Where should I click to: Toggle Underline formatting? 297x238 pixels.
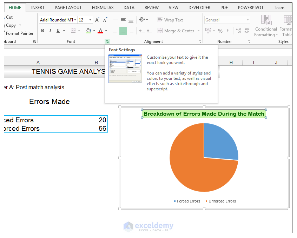coord(58,31)
